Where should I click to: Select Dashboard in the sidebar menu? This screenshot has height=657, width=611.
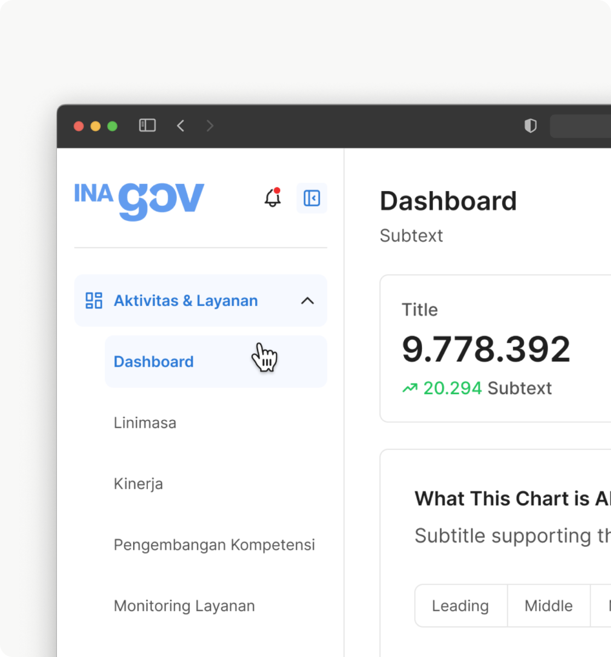click(x=154, y=361)
